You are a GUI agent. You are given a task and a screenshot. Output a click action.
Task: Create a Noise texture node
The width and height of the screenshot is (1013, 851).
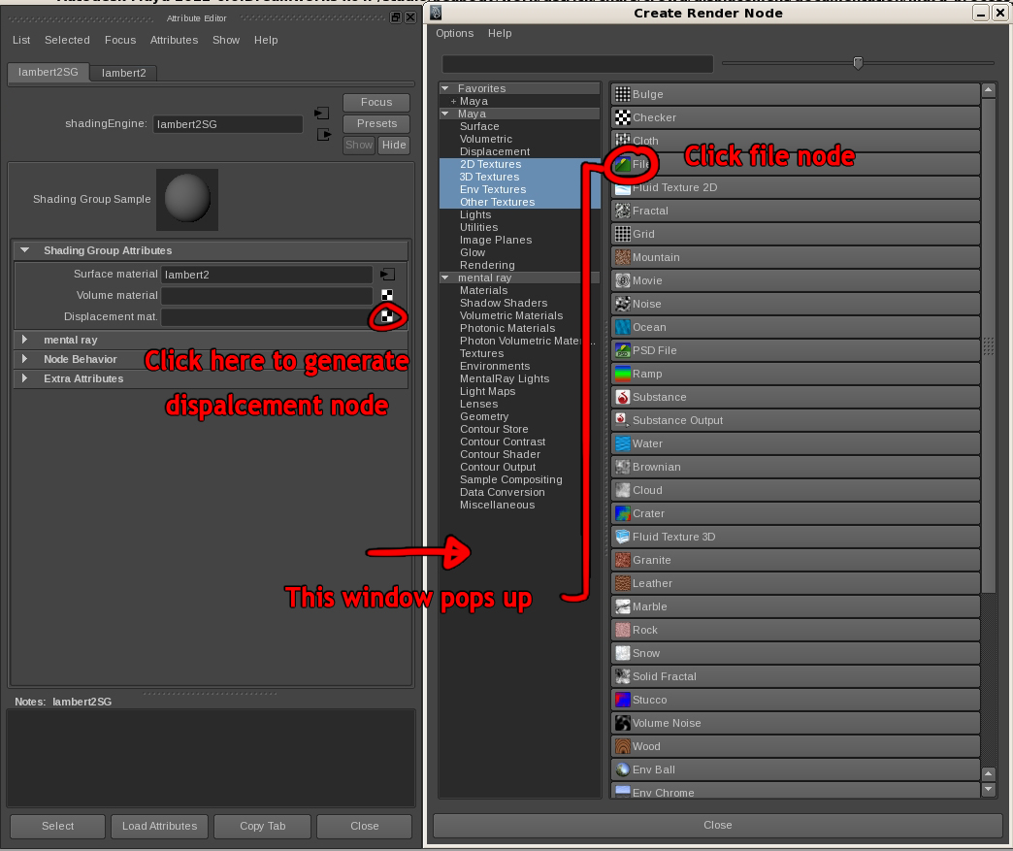pos(796,304)
